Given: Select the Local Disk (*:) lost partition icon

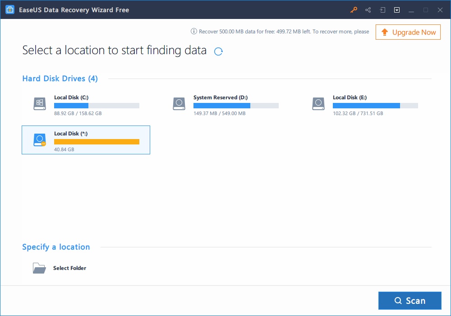Looking at the screenshot, I should (40, 140).
